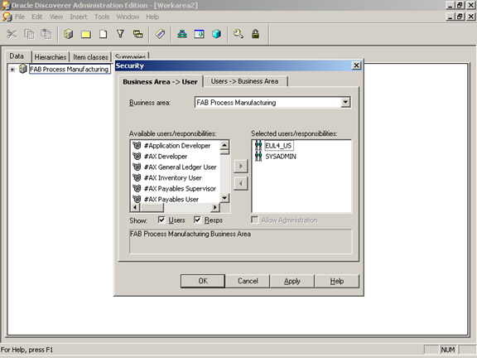Click available list scroll down arrow
Screen dimensions: 477x358
tap(224, 198)
